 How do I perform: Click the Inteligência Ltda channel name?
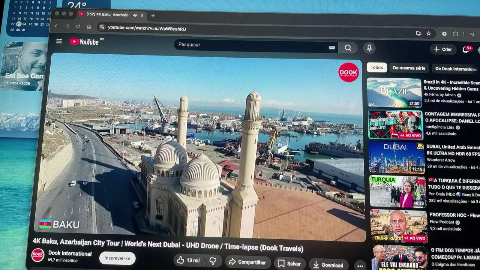point(441,127)
